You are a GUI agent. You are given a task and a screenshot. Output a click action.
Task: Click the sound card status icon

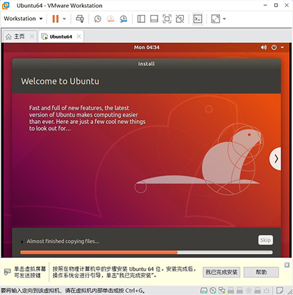[x=249, y=290]
